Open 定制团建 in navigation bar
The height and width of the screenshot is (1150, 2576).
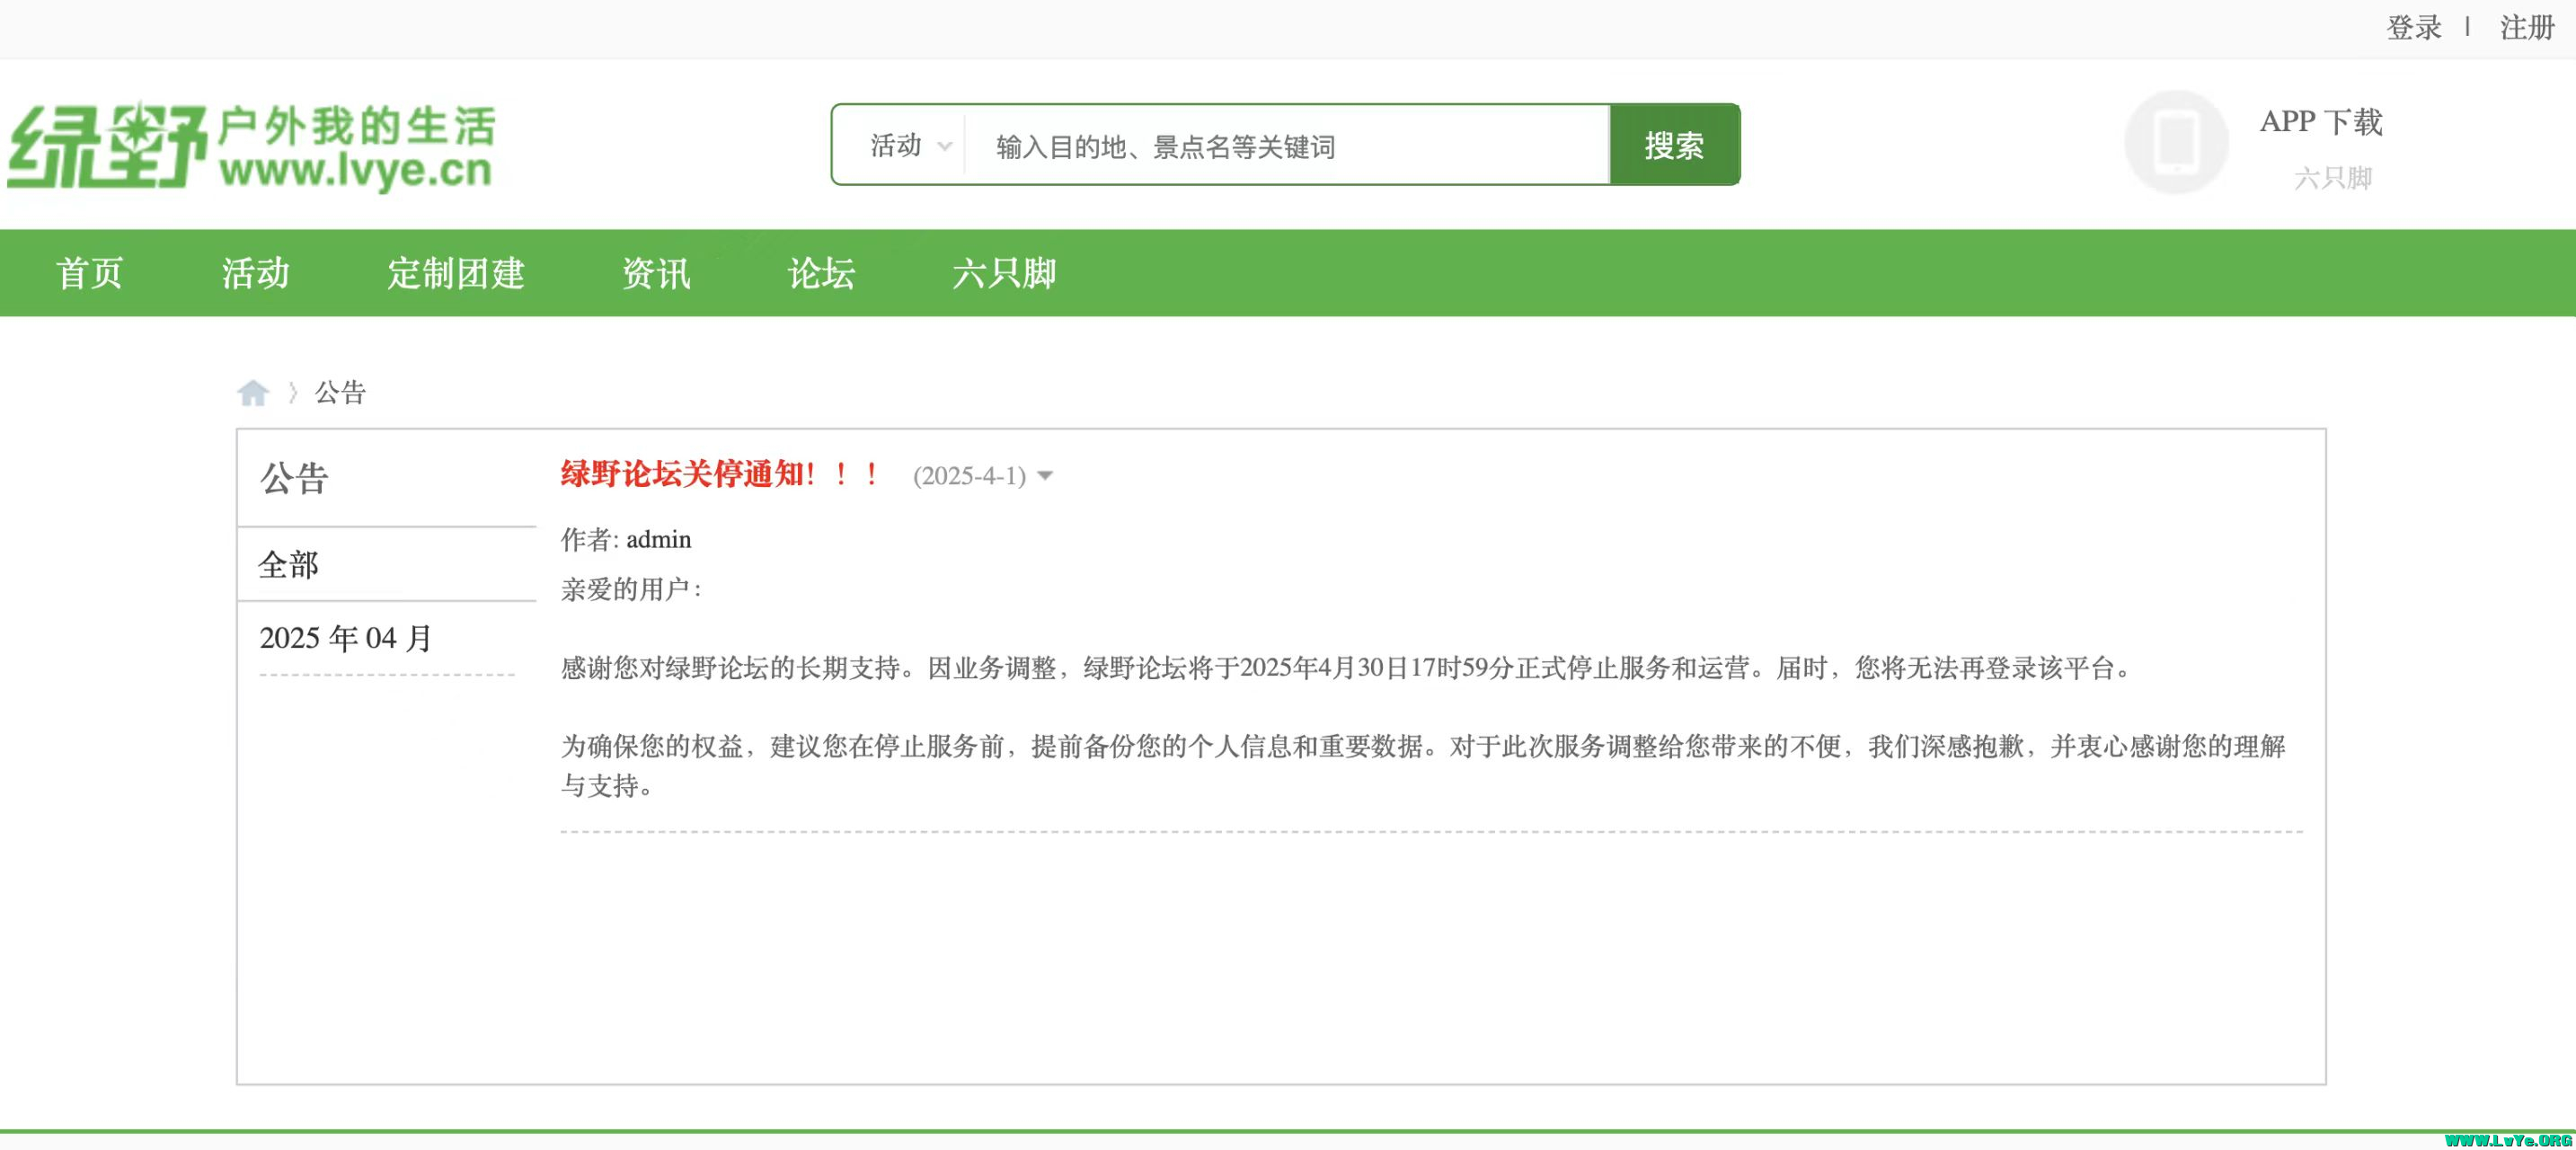pyautogui.click(x=456, y=273)
